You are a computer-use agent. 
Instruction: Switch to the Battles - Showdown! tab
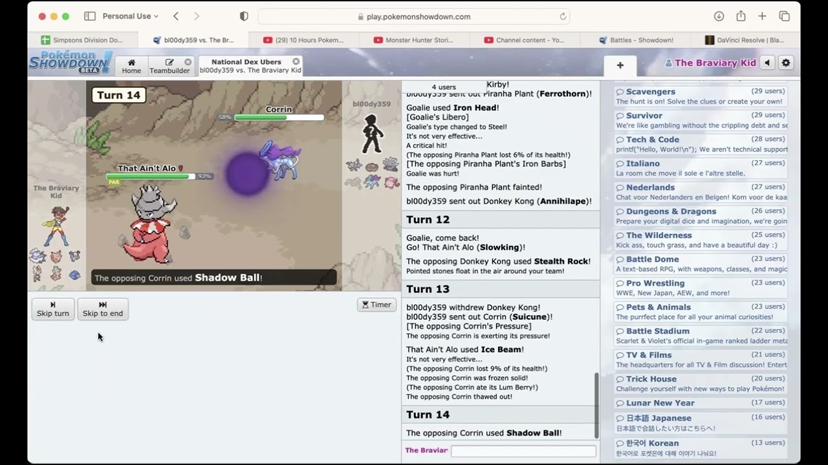(x=636, y=40)
